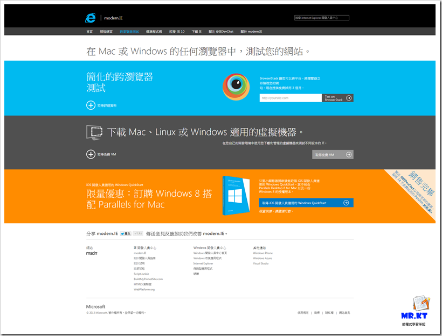442x336 pixels.
Task: Open WebPlatform.org footer link
Action: tap(144, 289)
